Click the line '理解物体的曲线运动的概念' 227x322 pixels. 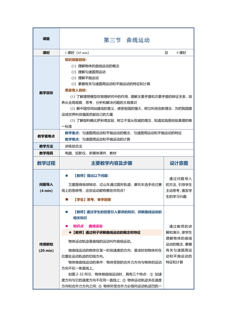click(x=99, y=66)
